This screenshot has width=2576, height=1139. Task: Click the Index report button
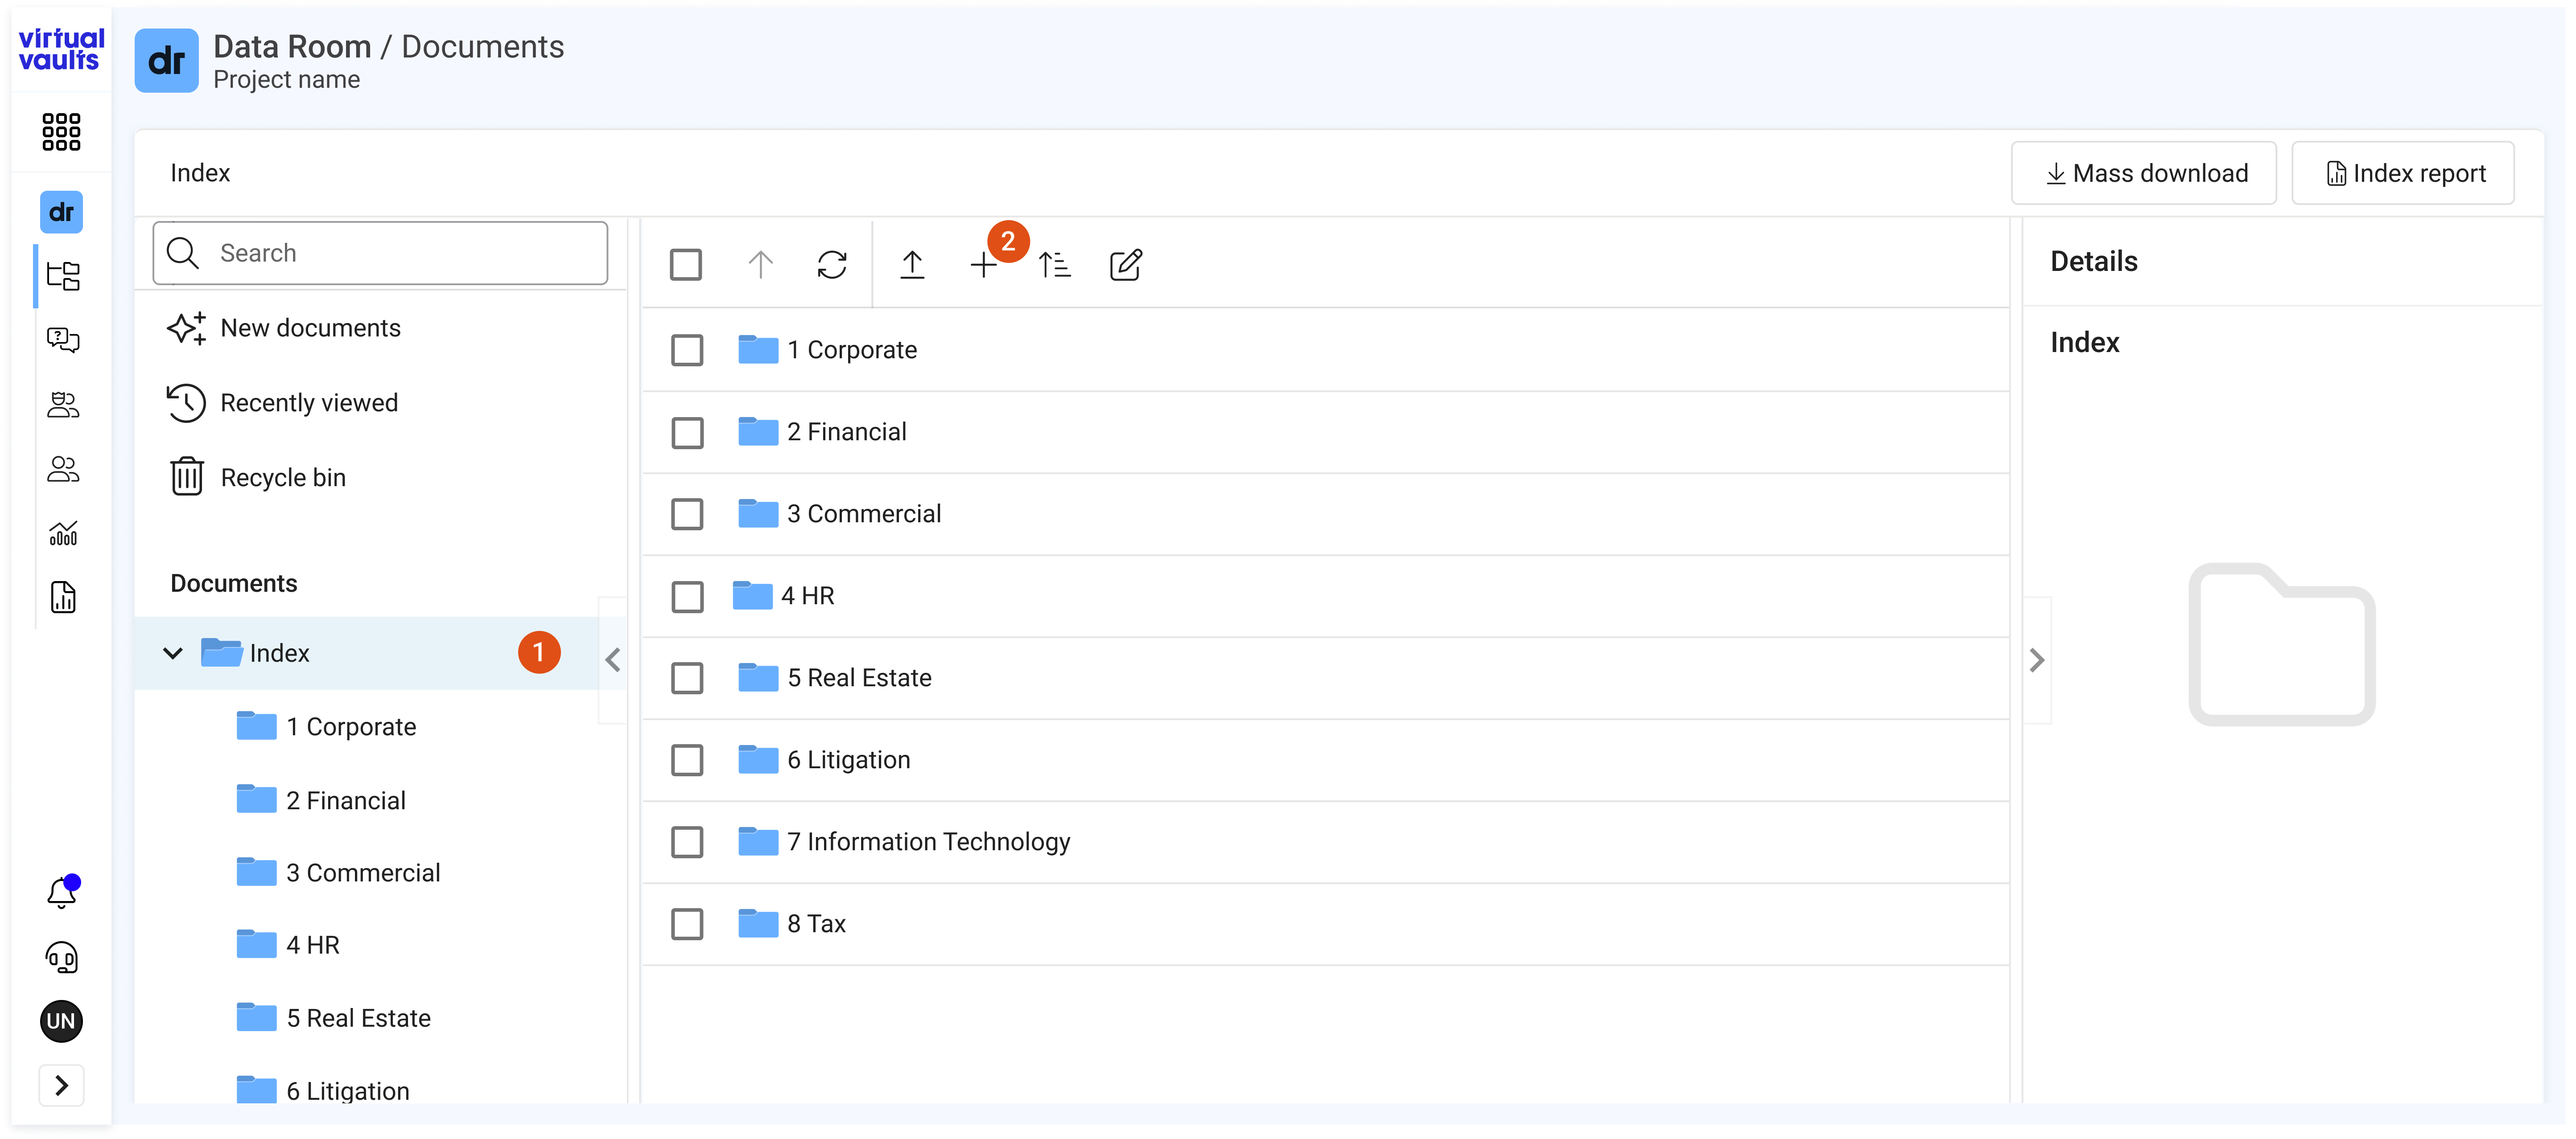(2403, 173)
